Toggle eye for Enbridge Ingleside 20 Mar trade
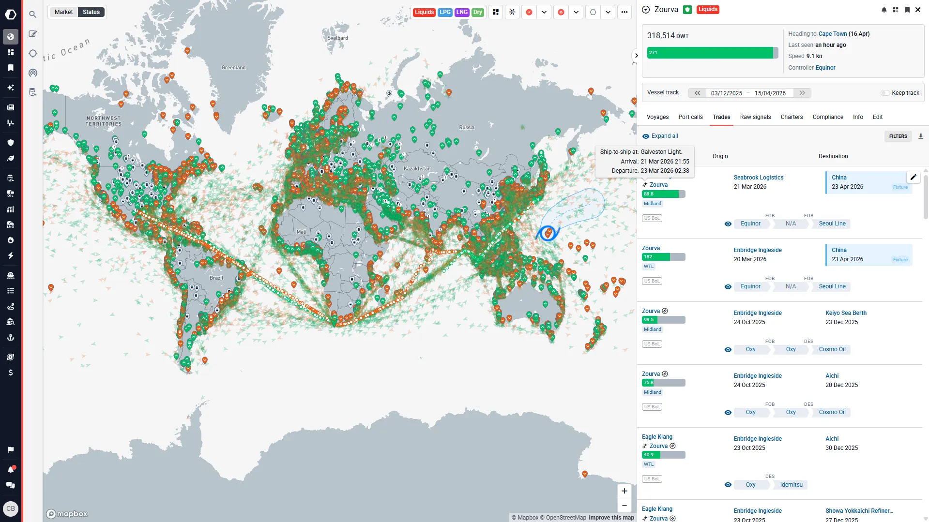The height and width of the screenshot is (522, 929). tap(728, 287)
